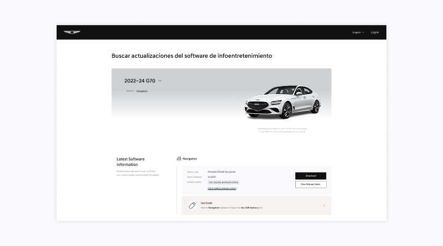443x246 pixels.
Task: Click the right arrow on User Guide row
Action: pos(324,205)
